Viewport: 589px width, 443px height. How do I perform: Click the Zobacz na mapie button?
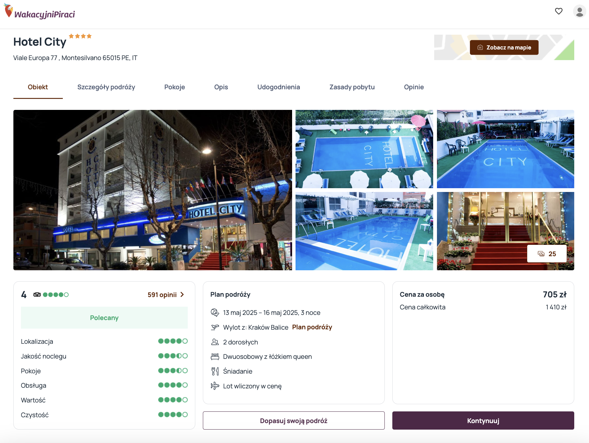tap(504, 47)
